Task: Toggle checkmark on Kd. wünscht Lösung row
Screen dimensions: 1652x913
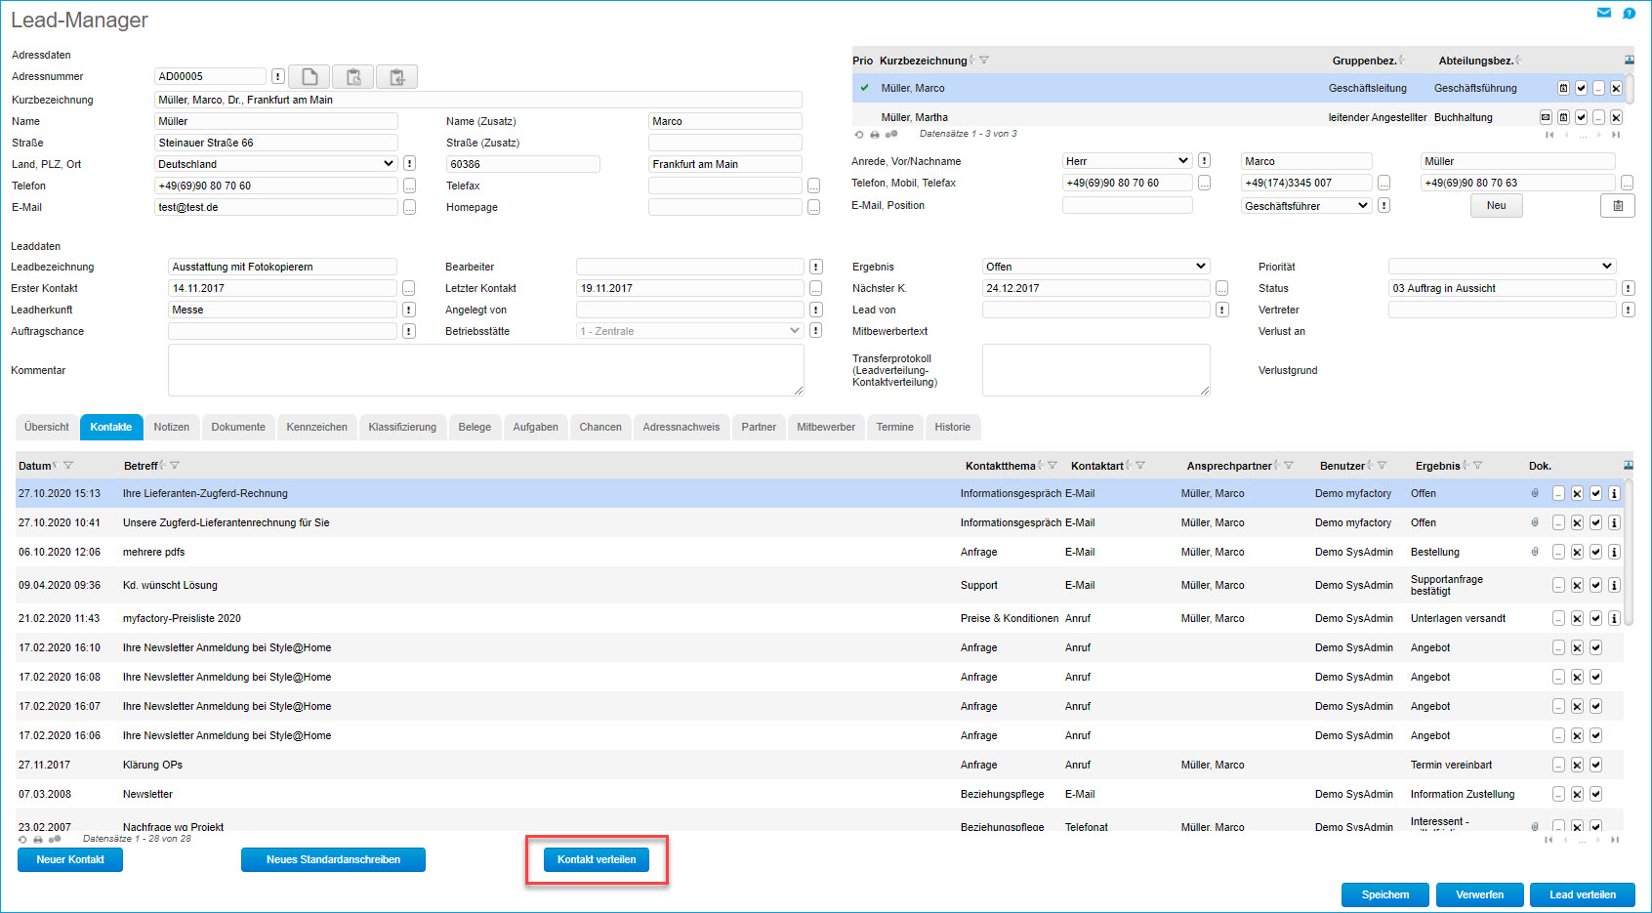Action: (1595, 585)
